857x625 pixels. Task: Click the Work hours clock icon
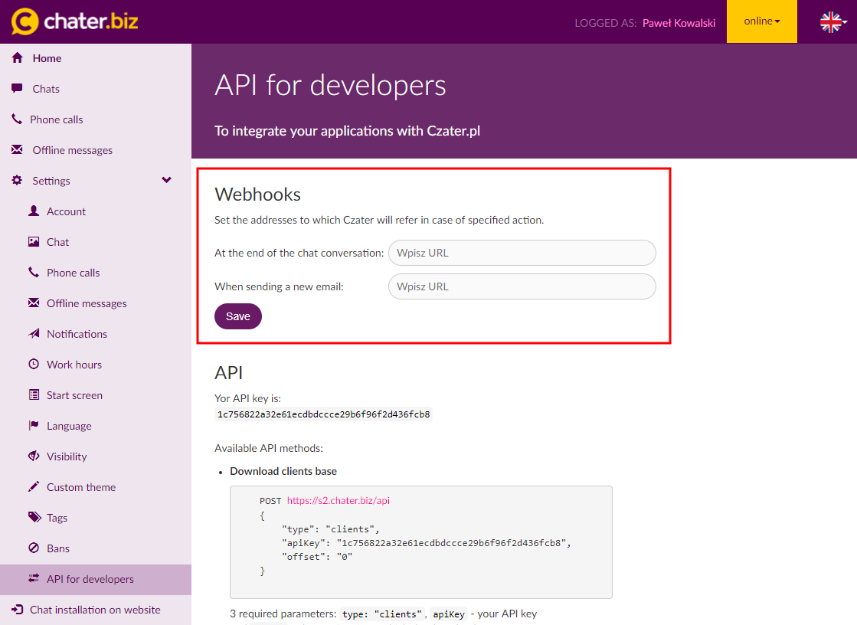(34, 364)
